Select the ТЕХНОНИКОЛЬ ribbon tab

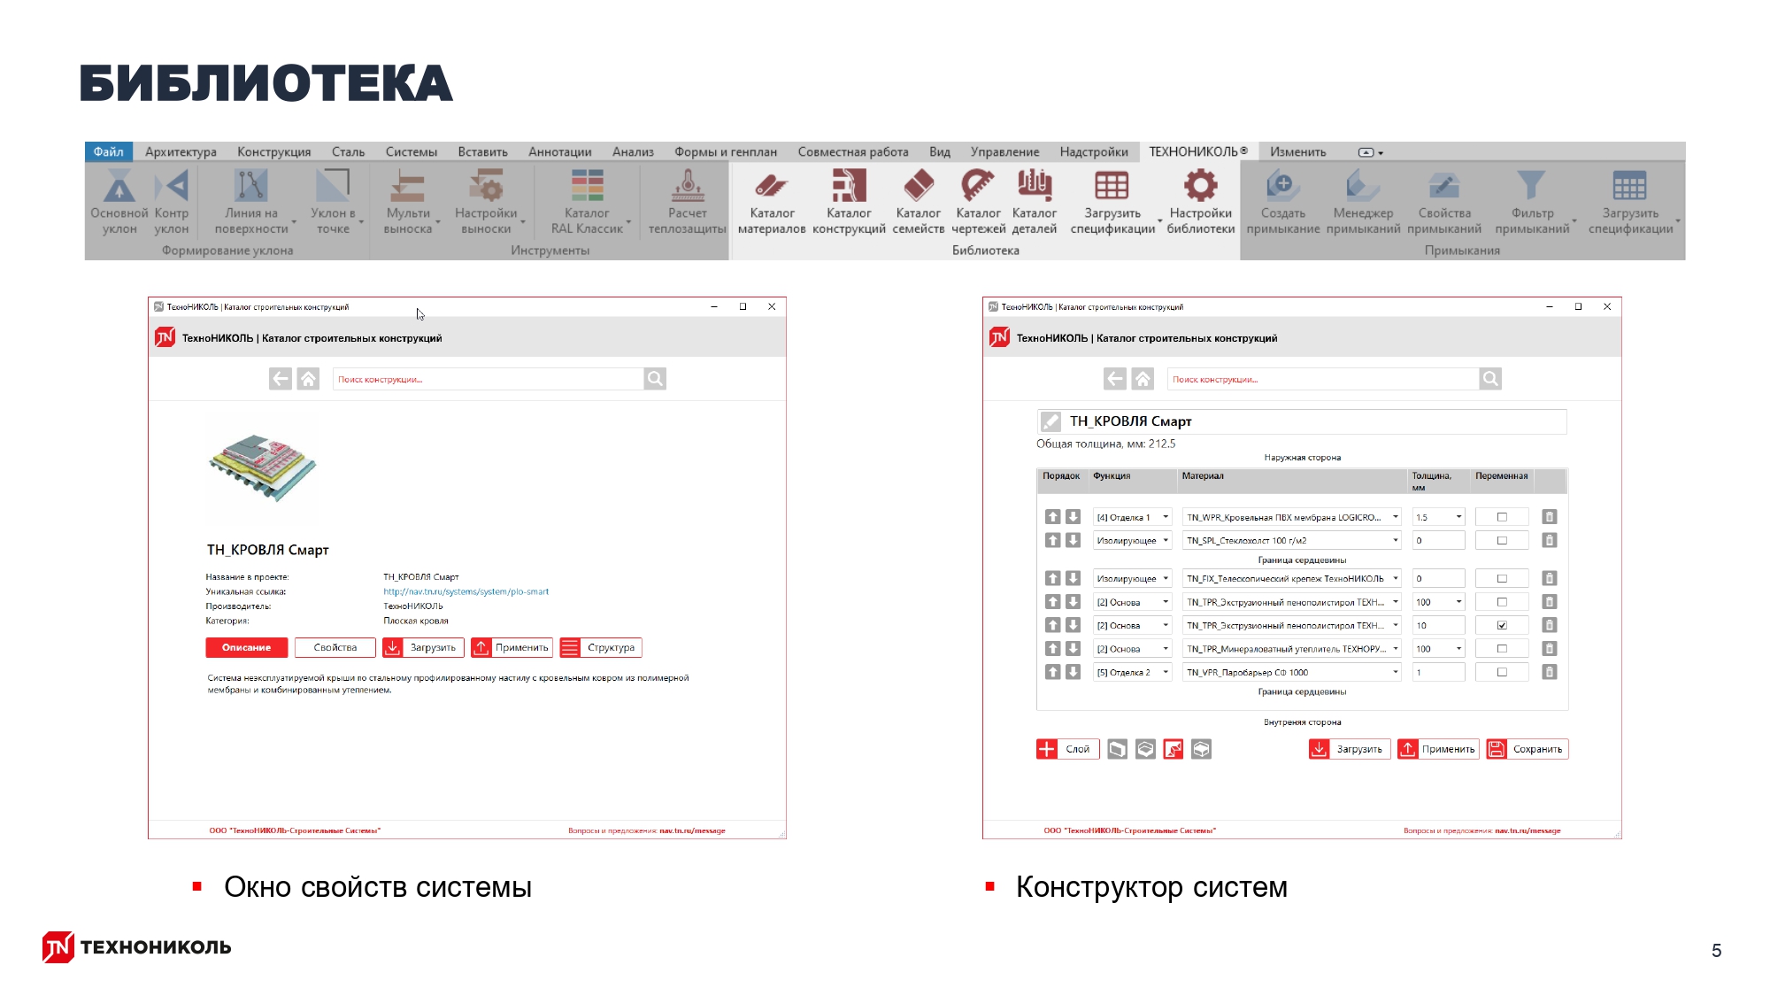pyautogui.click(x=1198, y=151)
